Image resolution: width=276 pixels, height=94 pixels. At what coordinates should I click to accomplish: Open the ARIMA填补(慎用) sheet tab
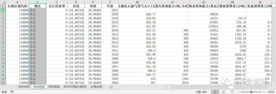tap(75, 87)
